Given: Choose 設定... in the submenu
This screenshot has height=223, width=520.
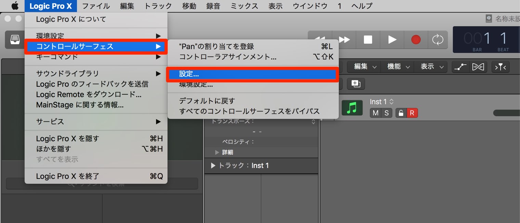Looking at the screenshot, I should (253, 74).
